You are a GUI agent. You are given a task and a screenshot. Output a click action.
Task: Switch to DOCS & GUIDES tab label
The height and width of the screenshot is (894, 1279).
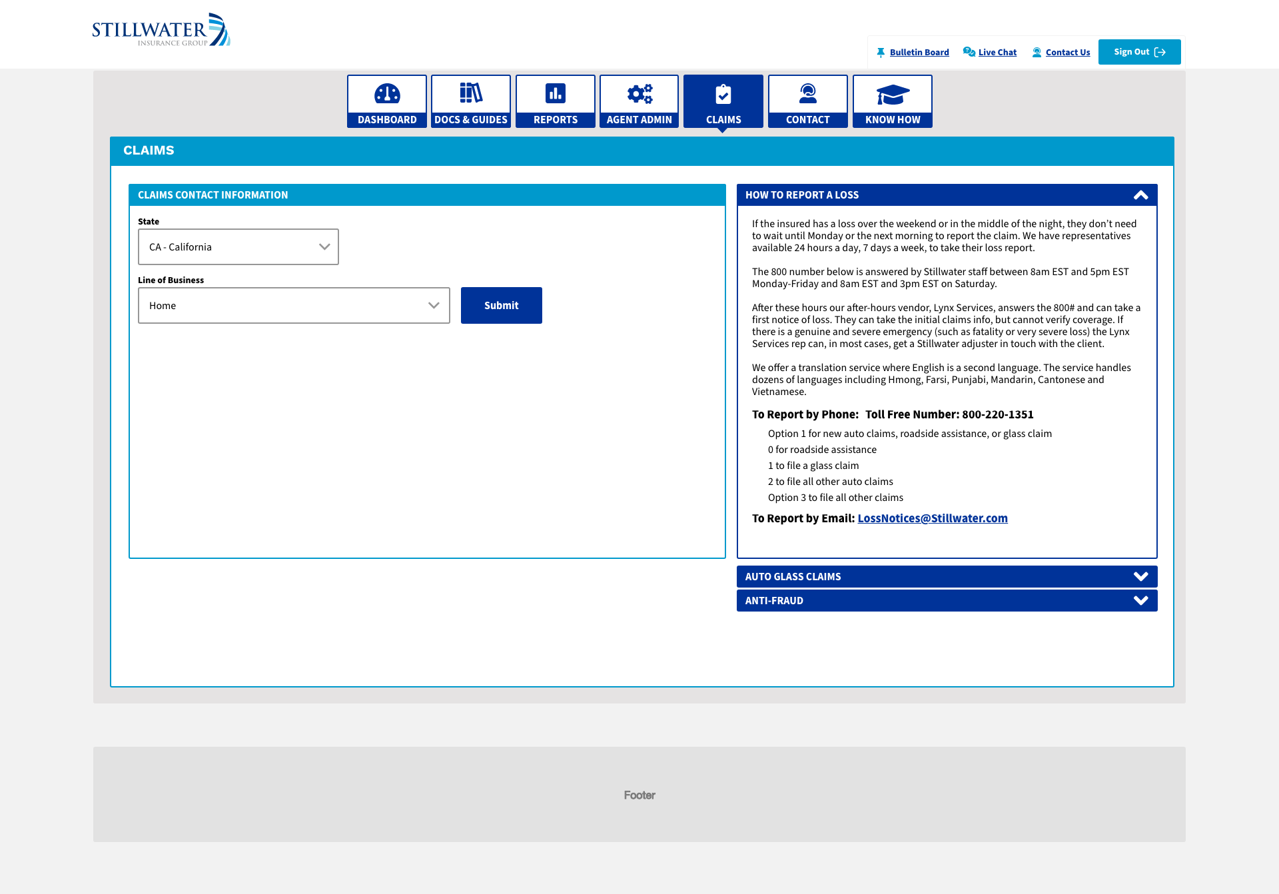(471, 120)
